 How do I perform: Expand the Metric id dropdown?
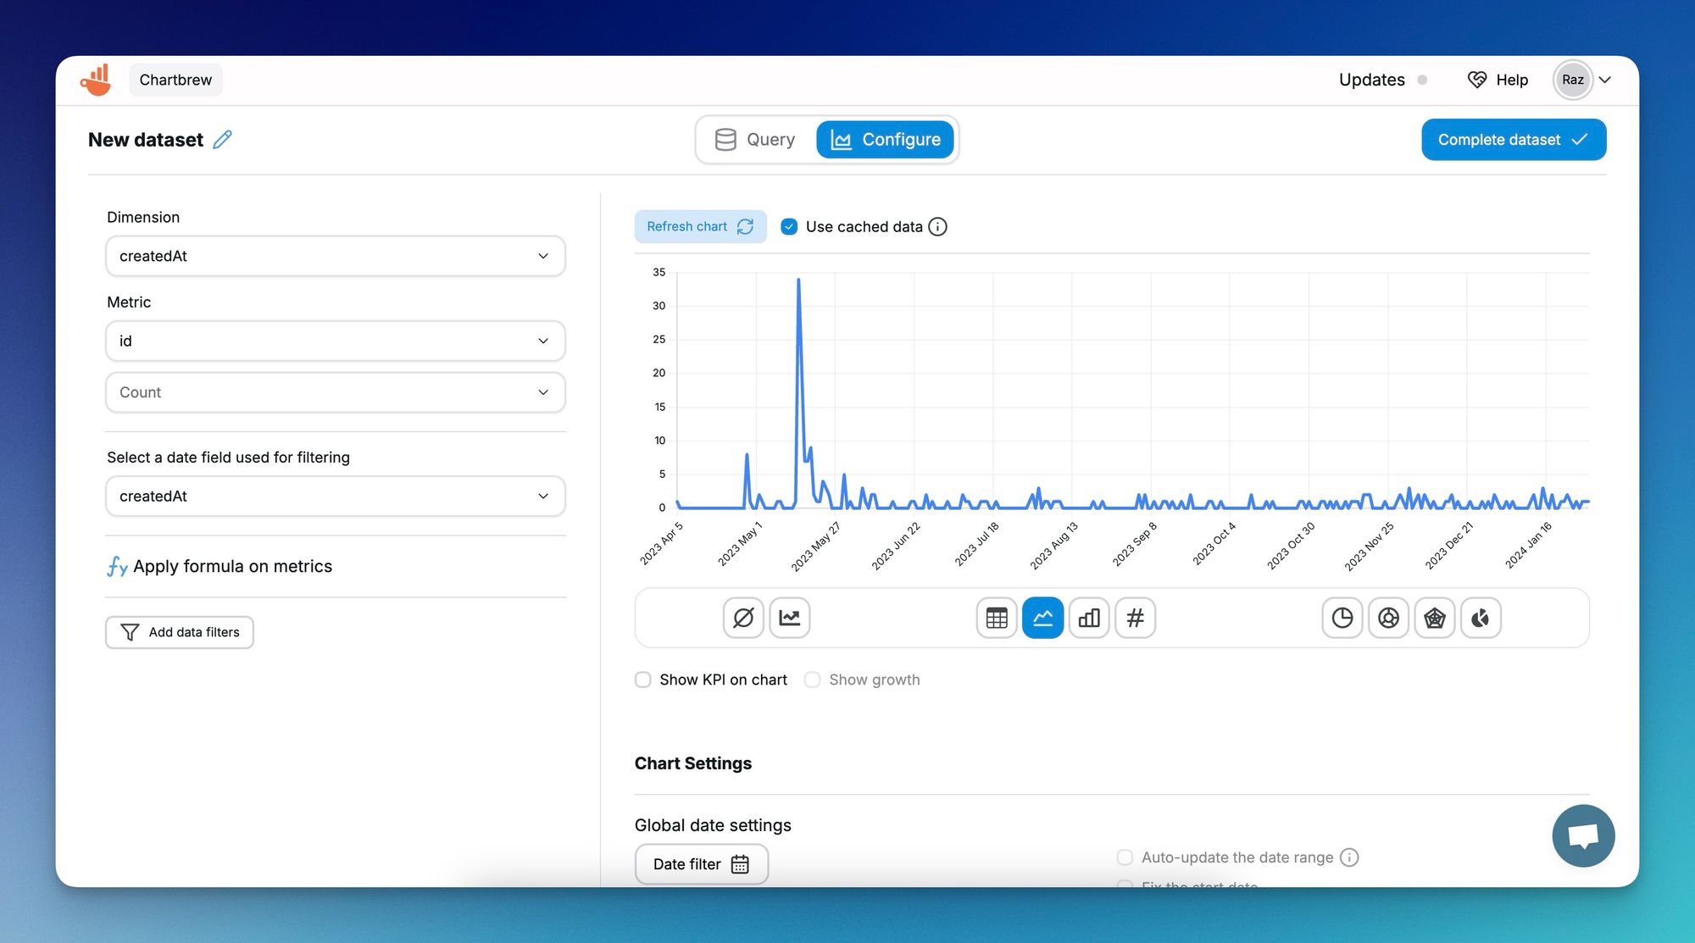coord(335,339)
